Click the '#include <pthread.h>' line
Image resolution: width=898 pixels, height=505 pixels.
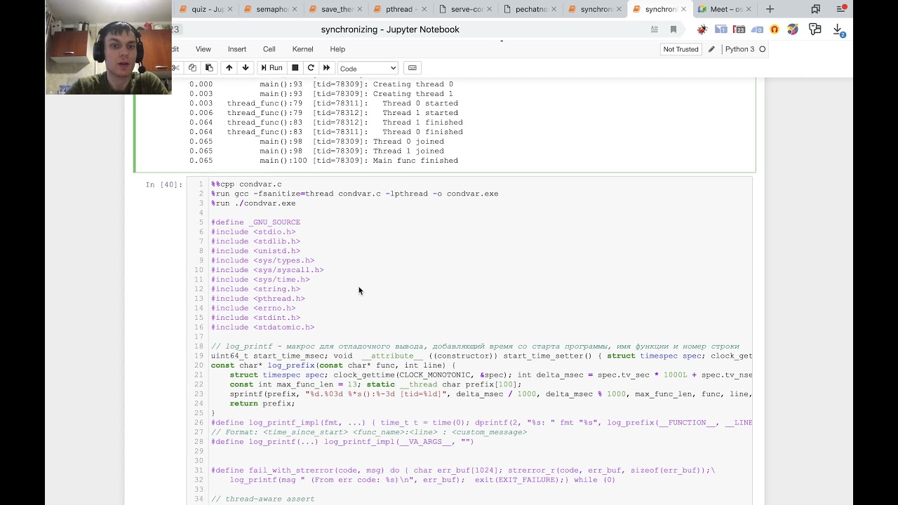[x=258, y=299]
